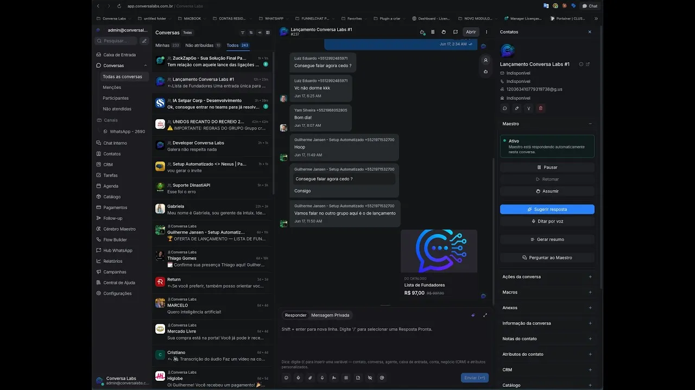Open the Chat button in browser toolbar
Viewport: 695px width, 390px height.
[590, 6]
